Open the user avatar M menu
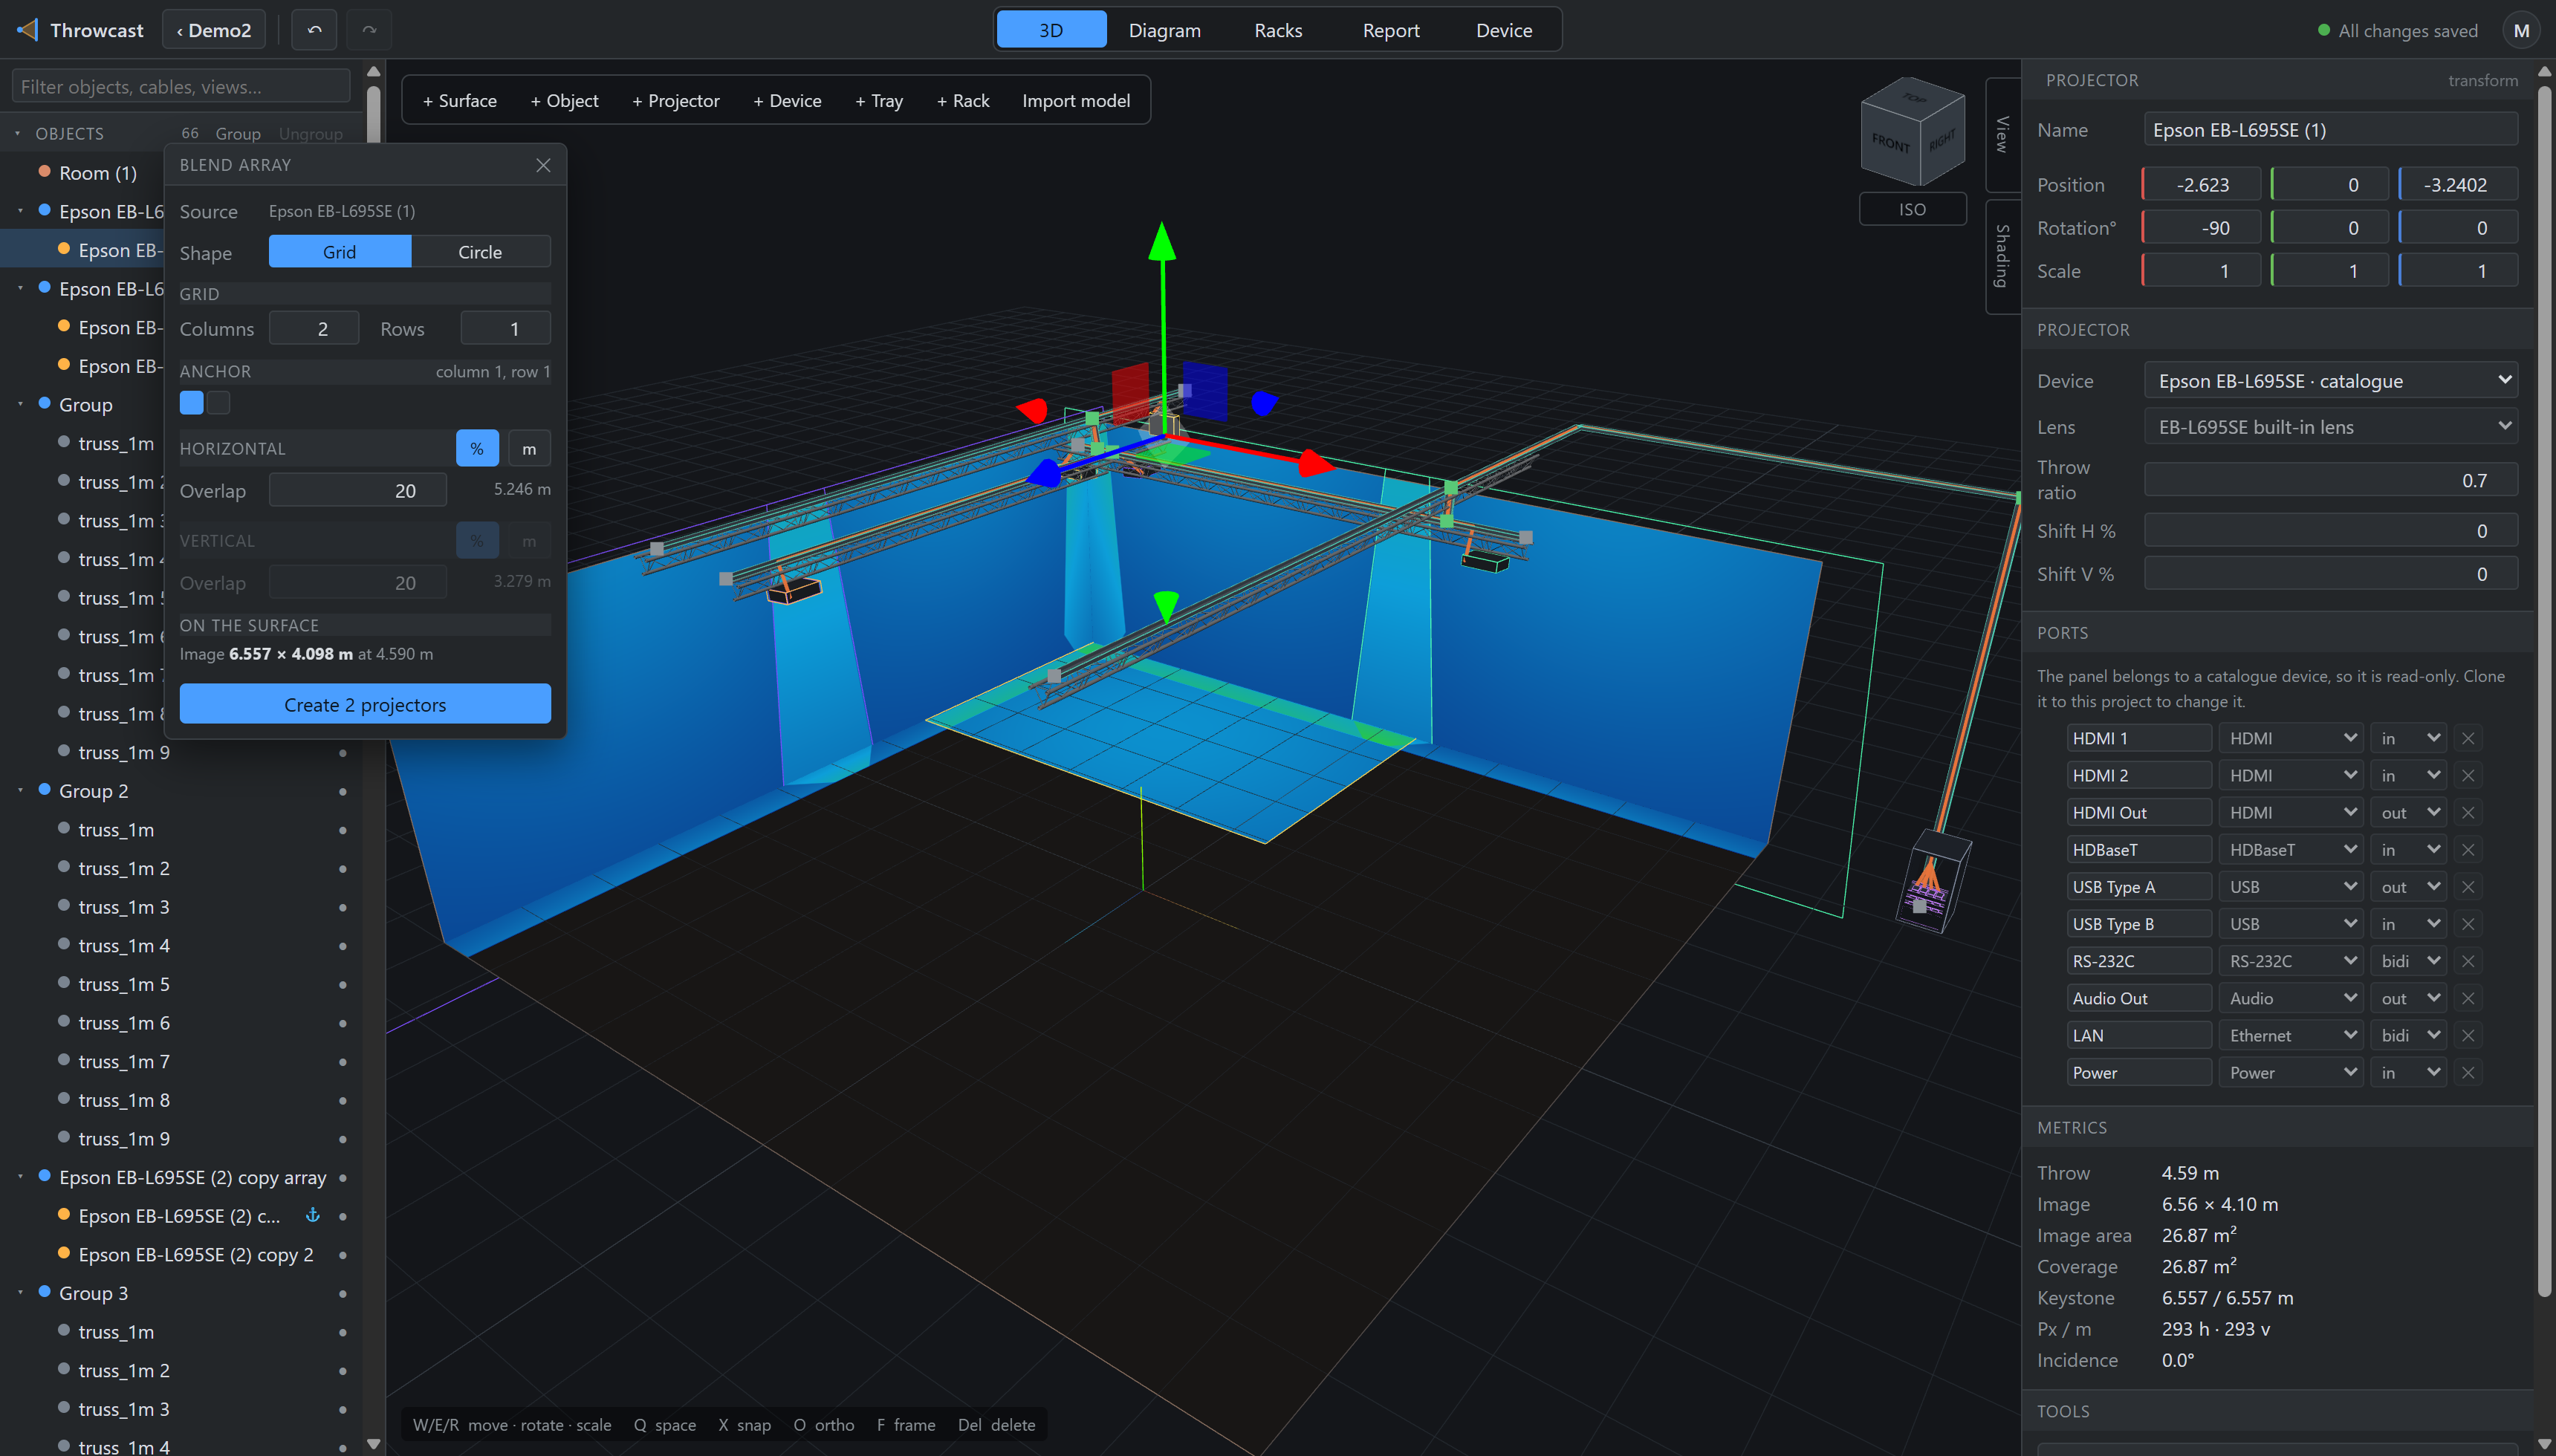The width and height of the screenshot is (2556, 1456). 2521,30
